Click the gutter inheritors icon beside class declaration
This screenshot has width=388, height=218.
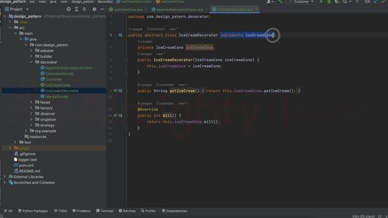(x=120, y=35)
